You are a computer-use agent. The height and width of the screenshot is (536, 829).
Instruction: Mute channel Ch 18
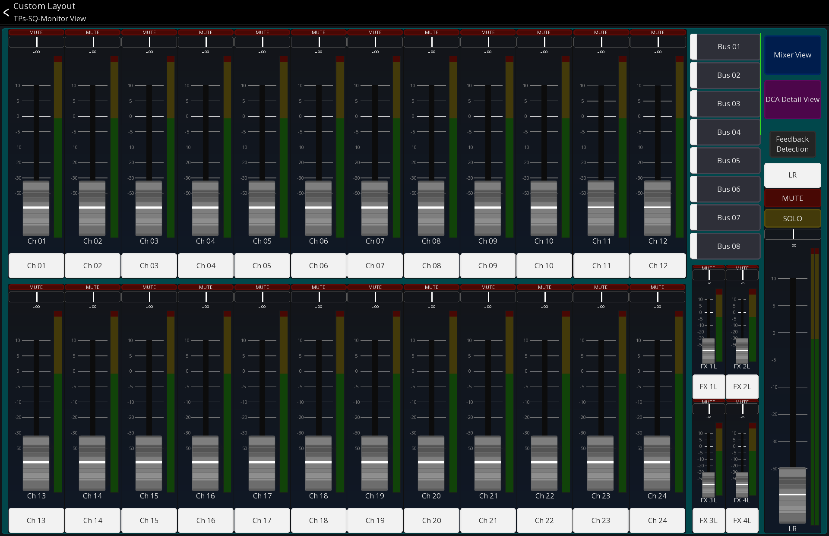[319, 287]
